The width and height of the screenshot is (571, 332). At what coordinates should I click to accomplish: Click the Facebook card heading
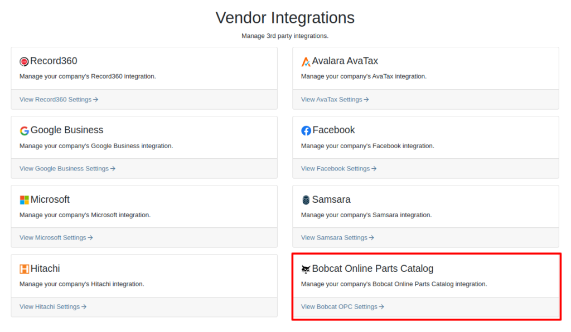point(333,130)
